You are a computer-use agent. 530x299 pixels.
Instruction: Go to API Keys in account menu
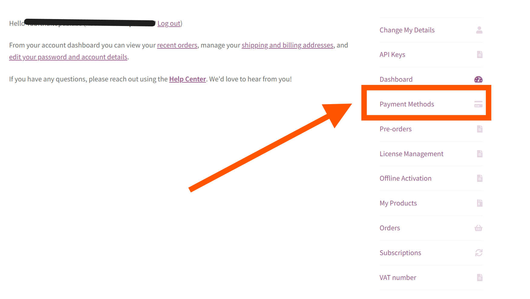(392, 54)
